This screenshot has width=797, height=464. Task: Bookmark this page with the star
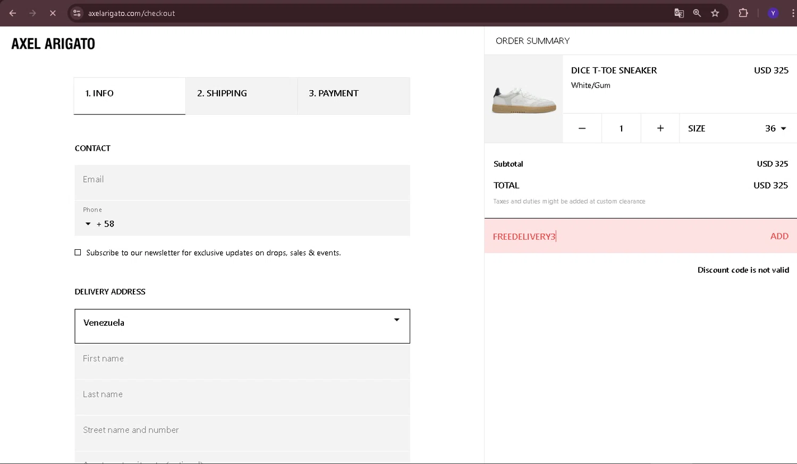tap(715, 13)
